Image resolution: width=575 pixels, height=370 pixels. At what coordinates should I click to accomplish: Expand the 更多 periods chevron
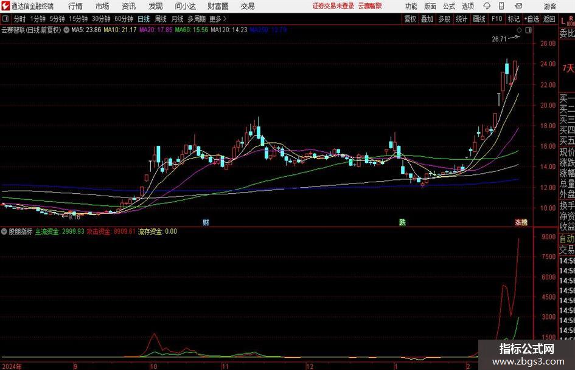pyautogui.click(x=218, y=19)
